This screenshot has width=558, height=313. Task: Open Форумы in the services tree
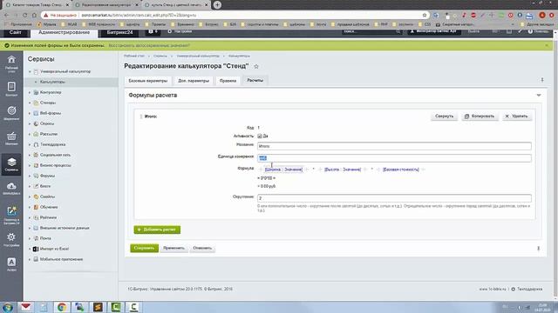point(47,176)
